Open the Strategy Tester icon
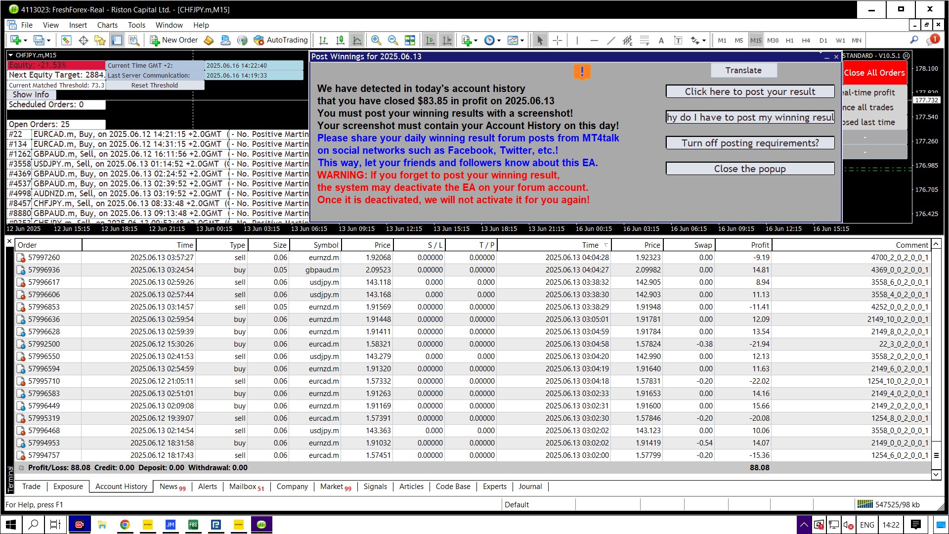This screenshot has height=534, width=949. point(134,41)
